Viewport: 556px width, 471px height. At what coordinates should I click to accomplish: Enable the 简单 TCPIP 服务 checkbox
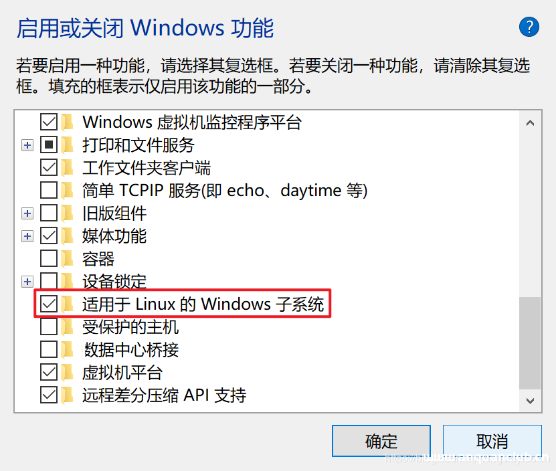[x=48, y=190]
